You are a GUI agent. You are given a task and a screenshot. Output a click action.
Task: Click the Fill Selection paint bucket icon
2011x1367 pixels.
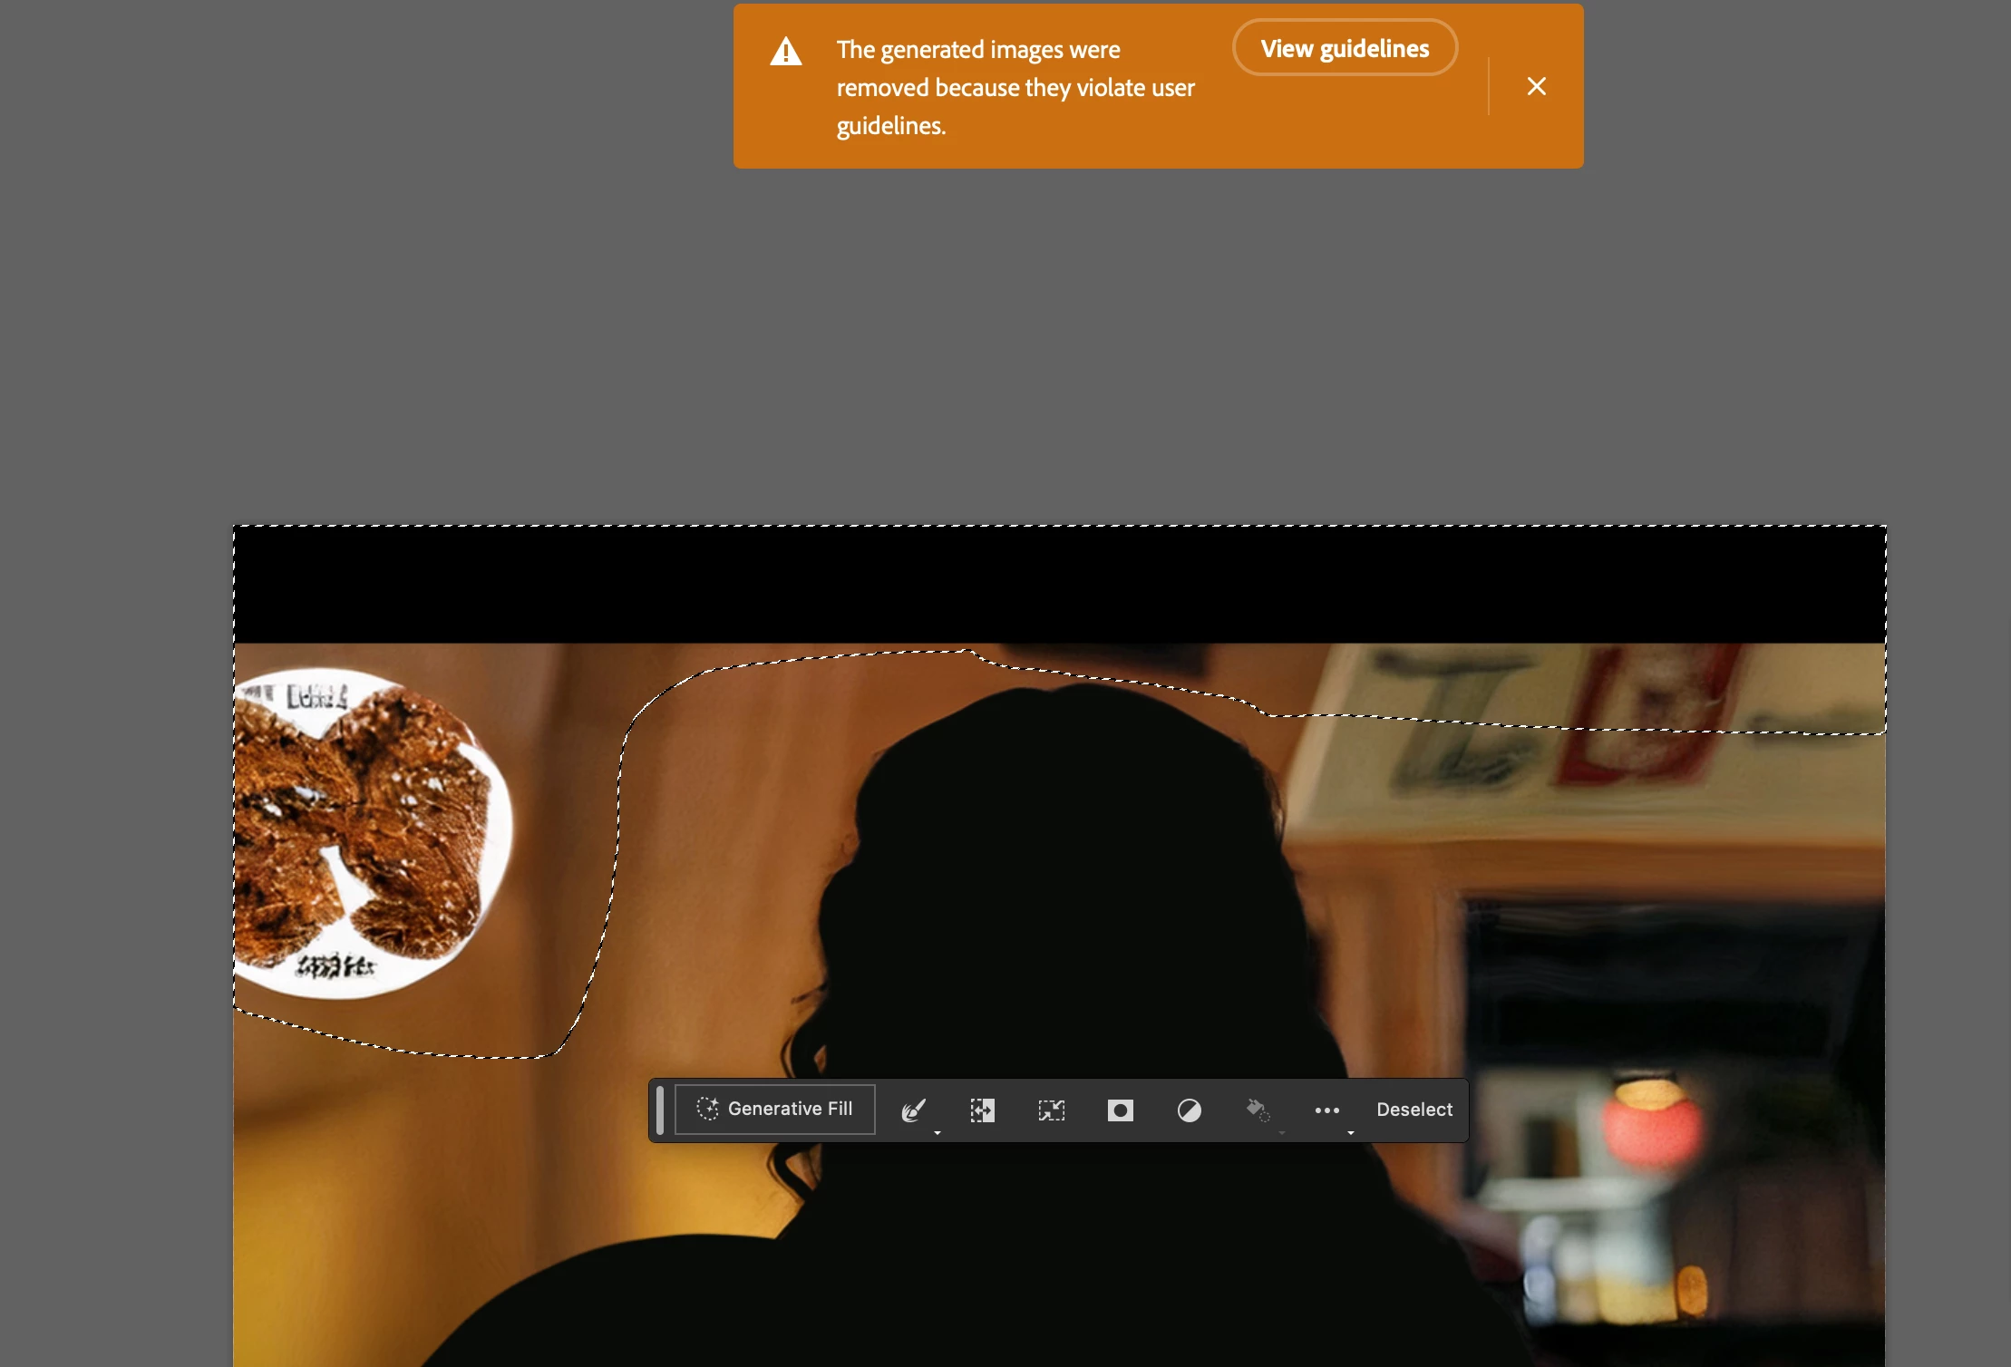coord(1257,1110)
